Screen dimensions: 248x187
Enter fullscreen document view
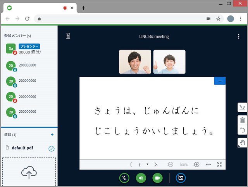[x=219, y=165]
